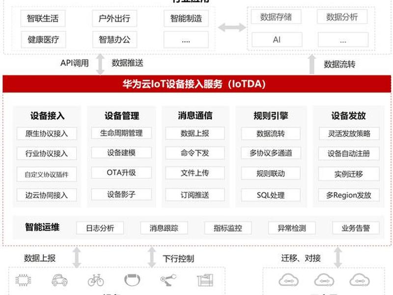Click the 文件上传 box
Image resolution: width=393 pixels, height=295 pixels.
(x=195, y=173)
